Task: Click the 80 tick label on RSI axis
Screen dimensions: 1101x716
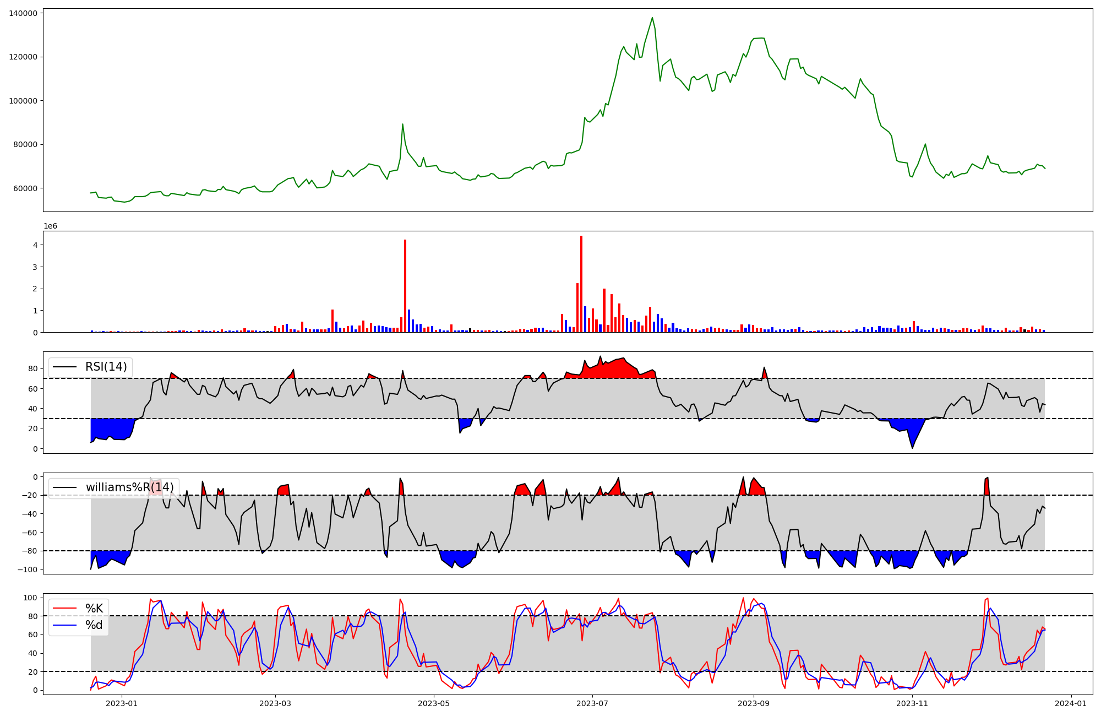Action: 33,369
